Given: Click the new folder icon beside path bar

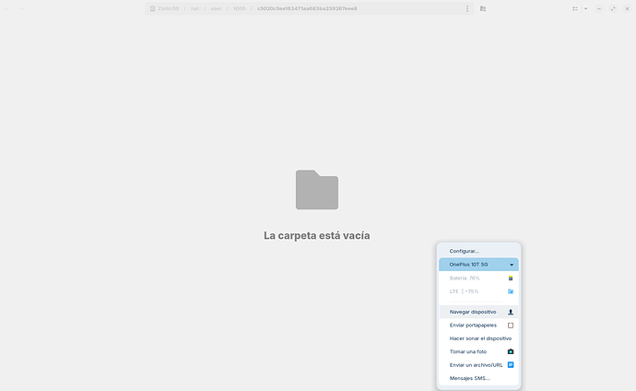Looking at the screenshot, I should [482, 8].
